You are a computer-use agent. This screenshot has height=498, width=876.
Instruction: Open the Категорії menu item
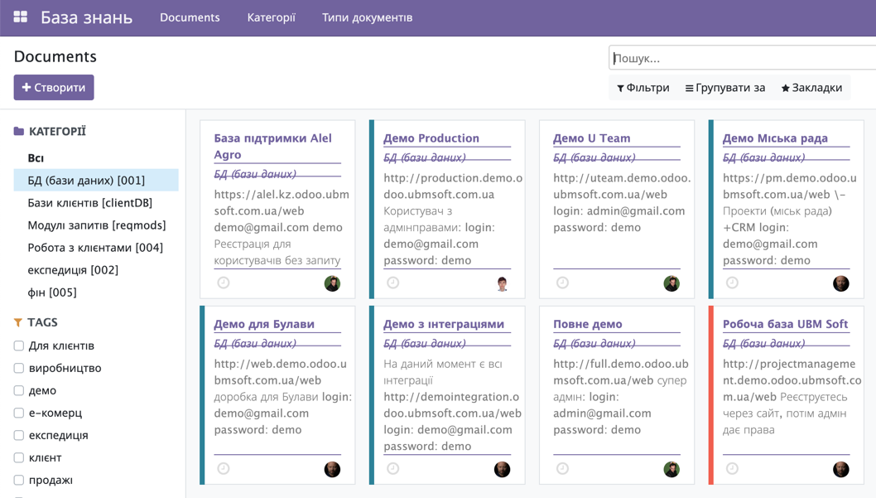[x=271, y=17]
